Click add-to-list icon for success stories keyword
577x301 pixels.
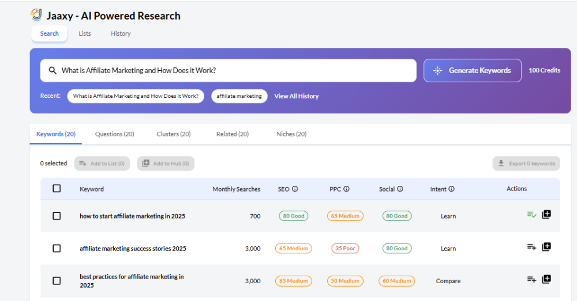(x=531, y=247)
